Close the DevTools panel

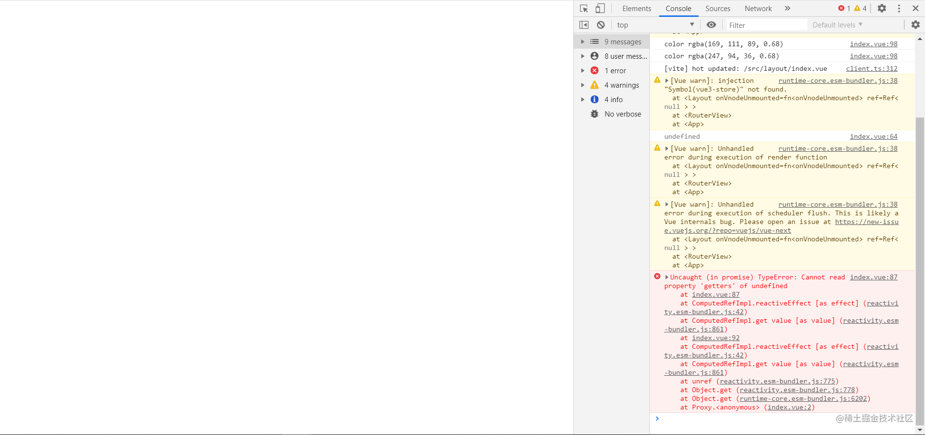point(915,9)
